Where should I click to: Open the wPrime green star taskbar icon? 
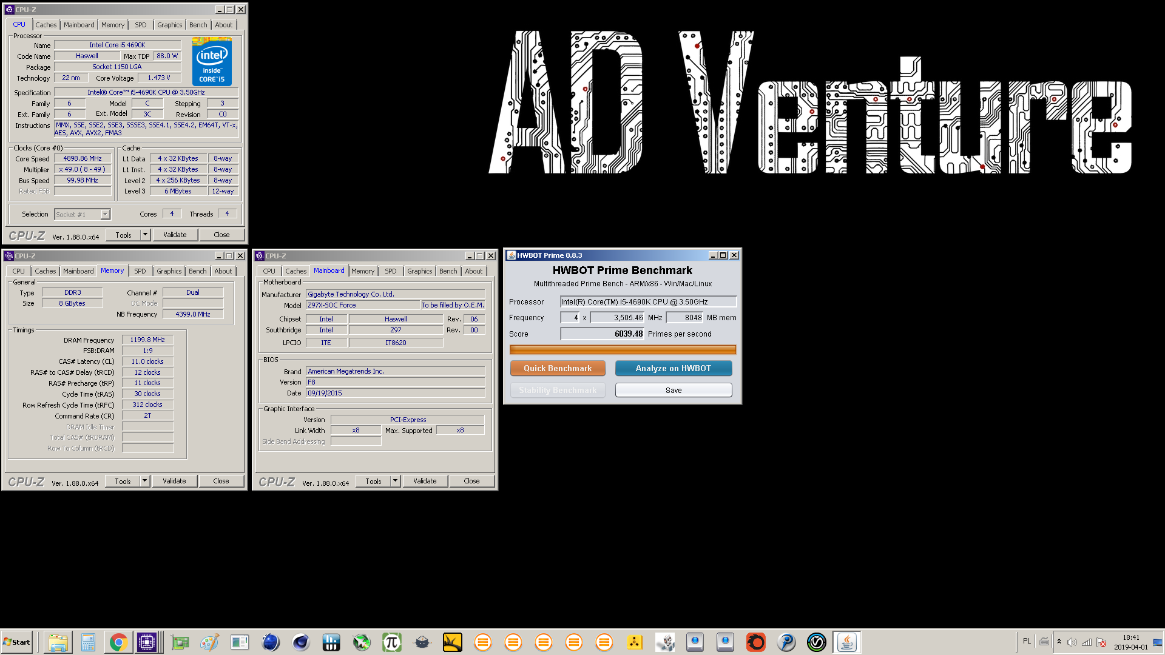click(362, 642)
